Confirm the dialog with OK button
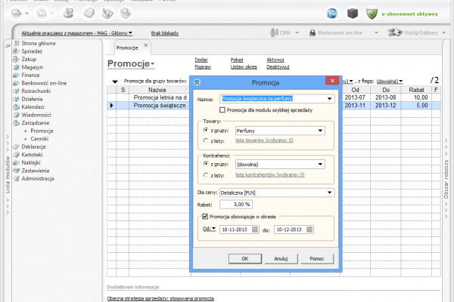This screenshot has height=302, width=454. point(244,258)
